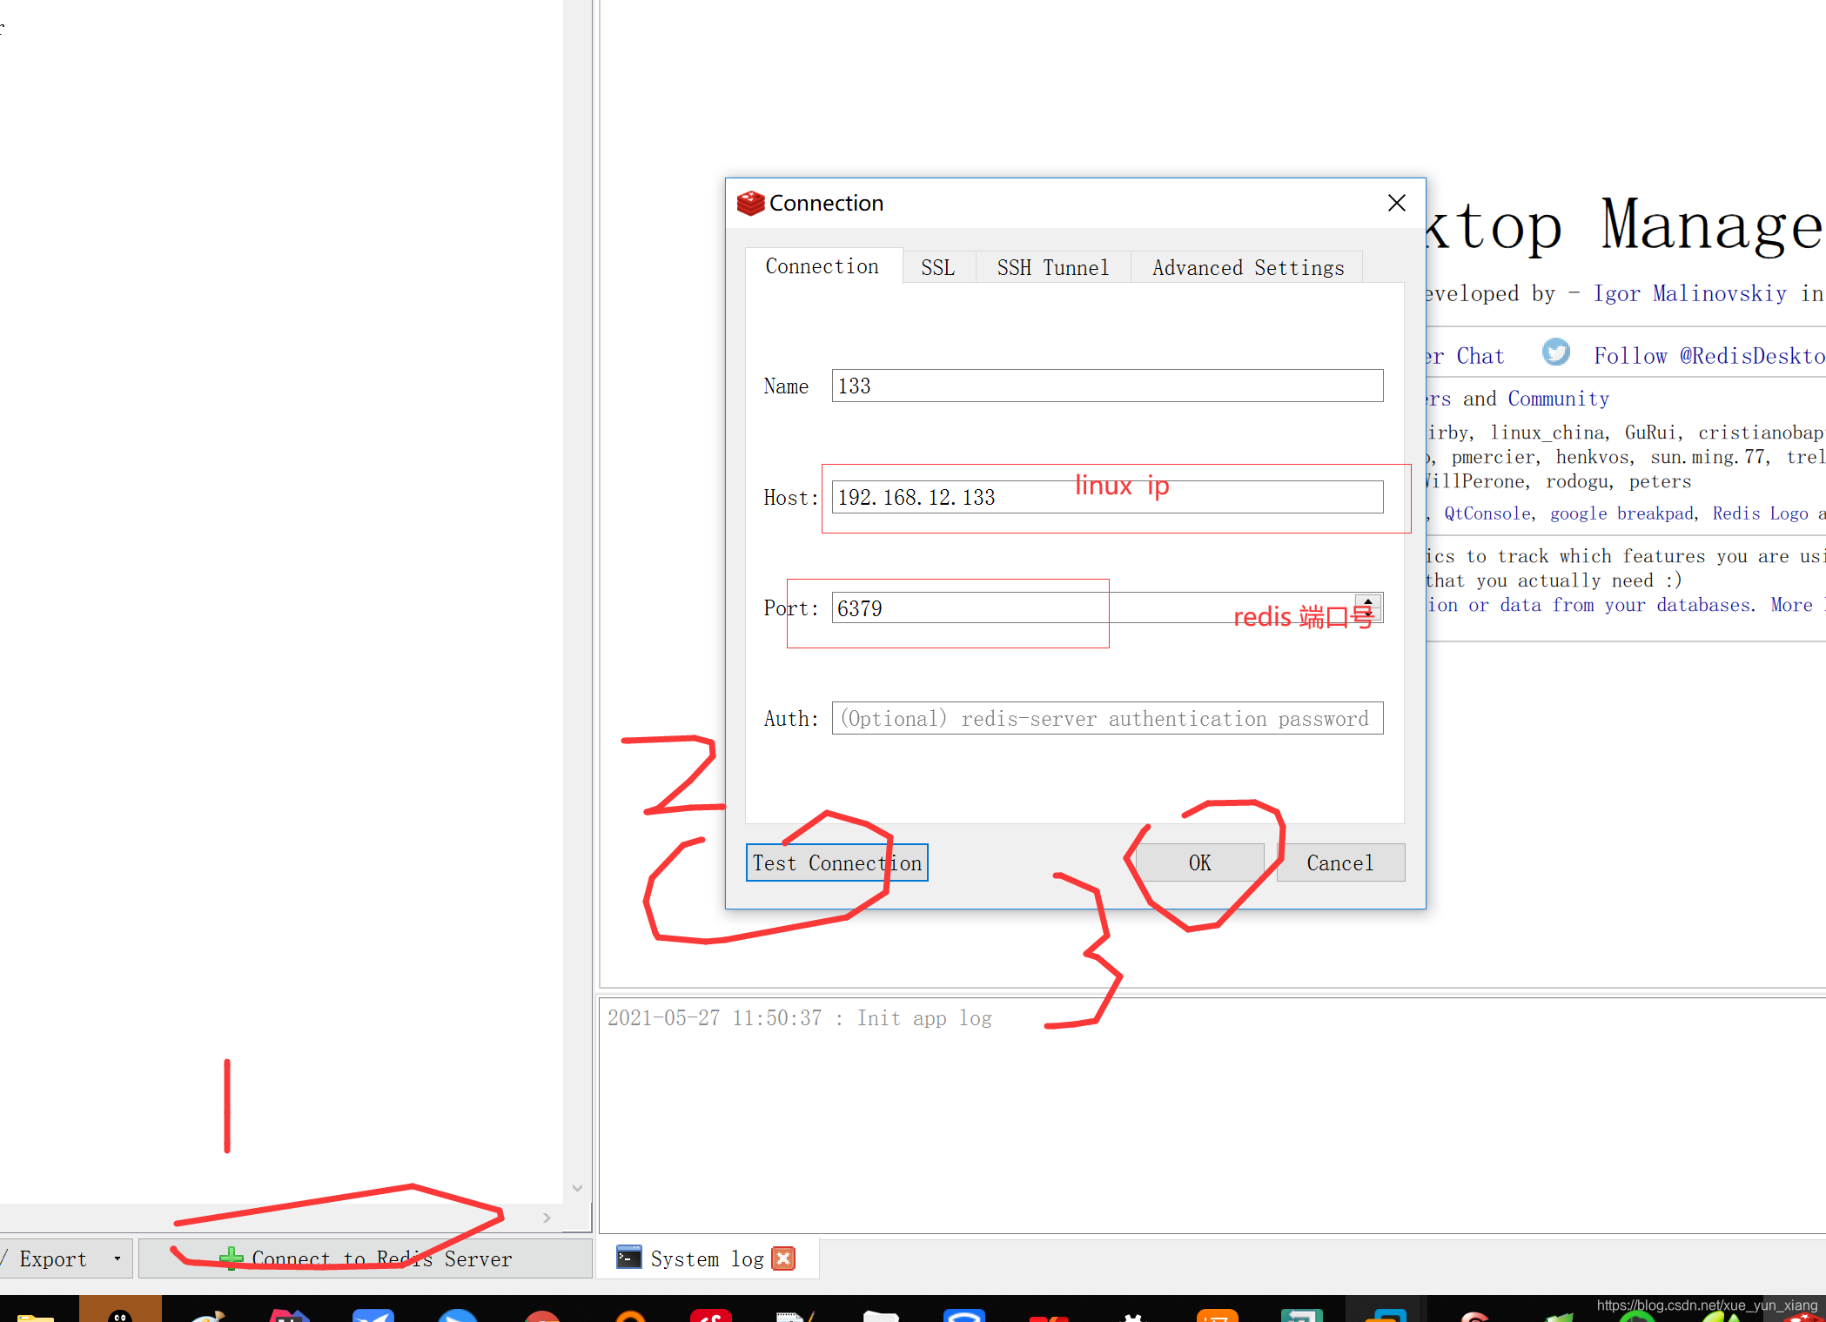1826x1322 pixels.
Task: Open the QtConsole link
Action: [x=1487, y=513]
